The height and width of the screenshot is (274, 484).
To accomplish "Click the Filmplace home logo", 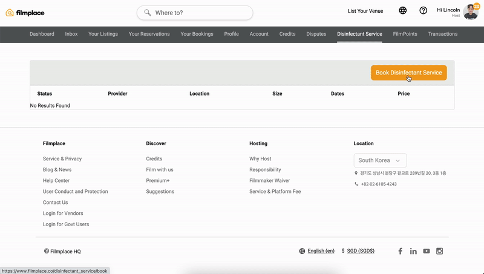I will pyautogui.click(x=25, y=13).
